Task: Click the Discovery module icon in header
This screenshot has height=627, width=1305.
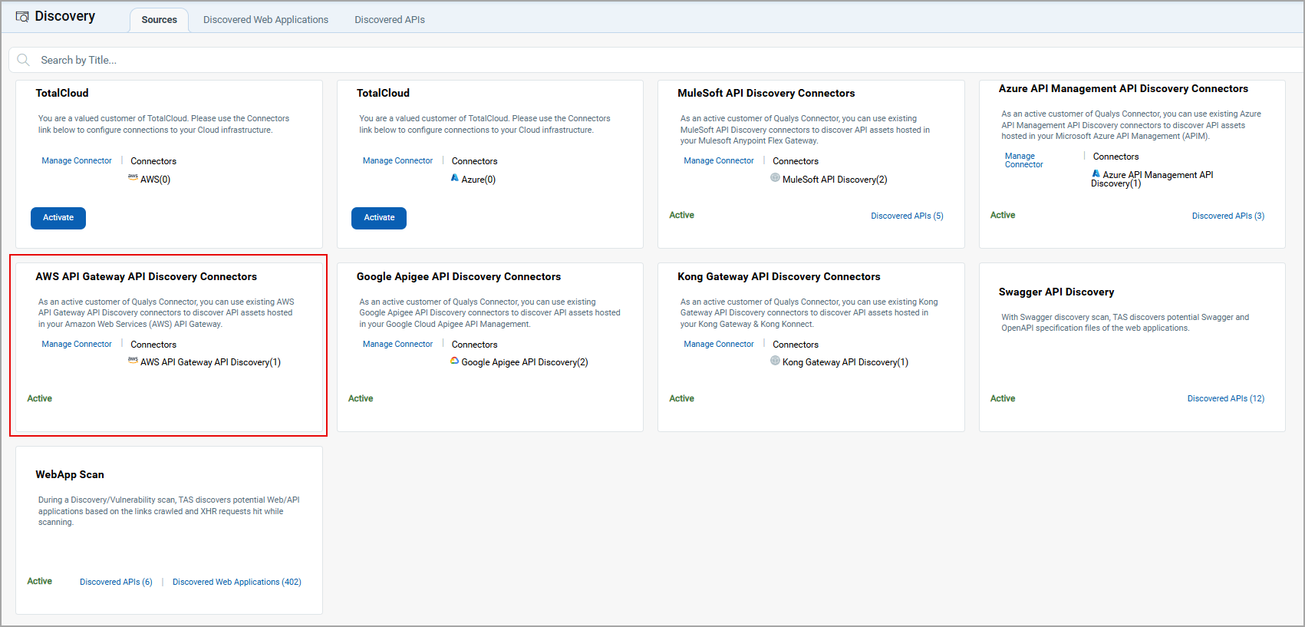Action: 22,17
